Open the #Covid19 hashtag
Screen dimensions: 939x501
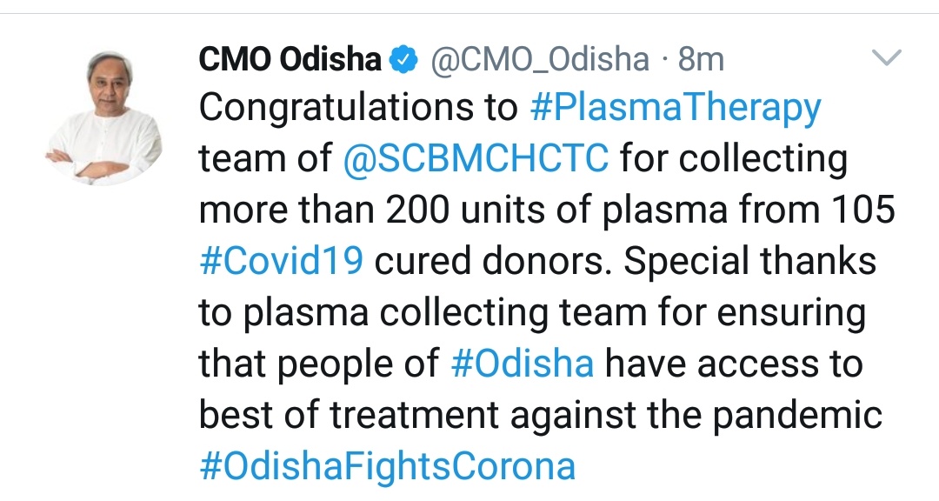[281, 261]
